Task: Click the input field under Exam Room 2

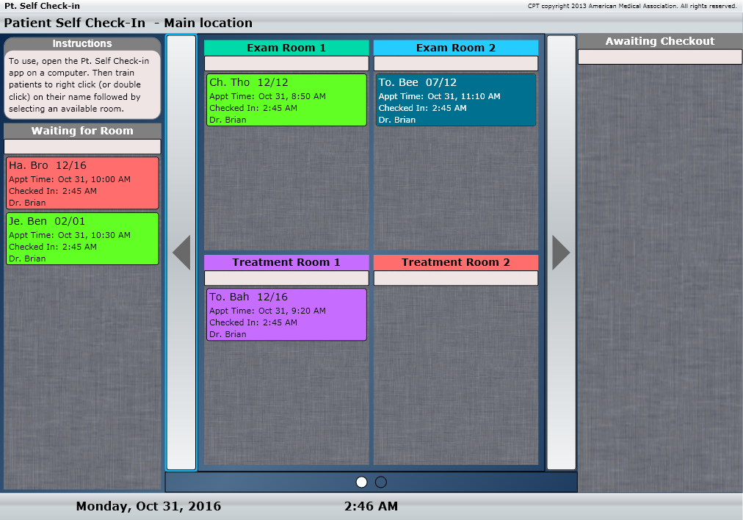Action: click(456, 63)
